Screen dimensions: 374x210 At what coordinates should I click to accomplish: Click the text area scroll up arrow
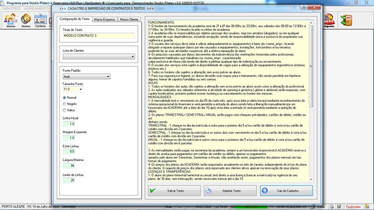tap(311, 22)
